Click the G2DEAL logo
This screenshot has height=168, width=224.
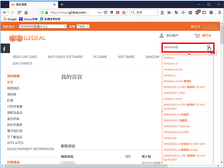click(x=27, y=38)
